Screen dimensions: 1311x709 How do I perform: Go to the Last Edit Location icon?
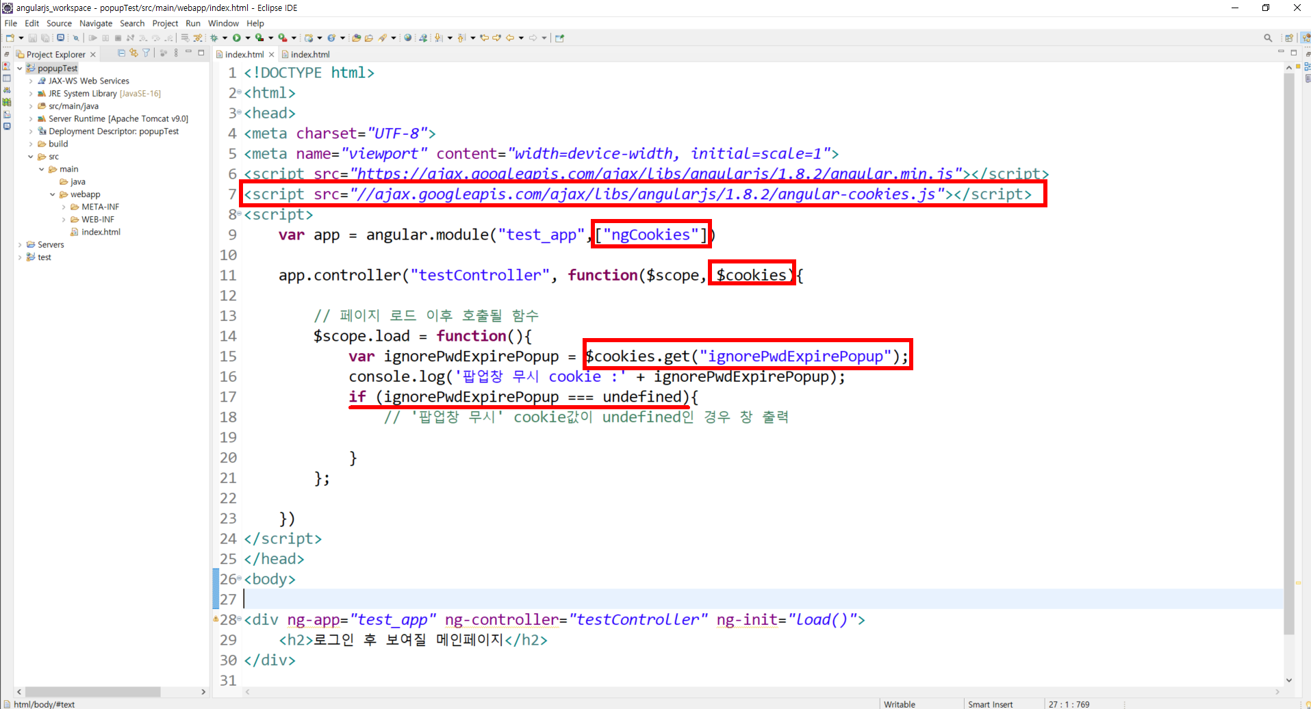(x=485, y=38)
